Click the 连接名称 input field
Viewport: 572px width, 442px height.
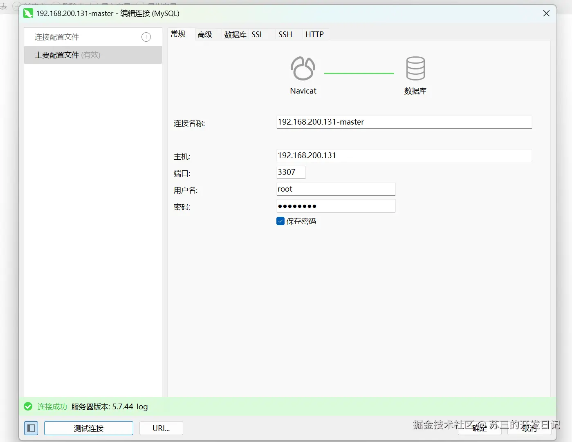tap(404, 122)
